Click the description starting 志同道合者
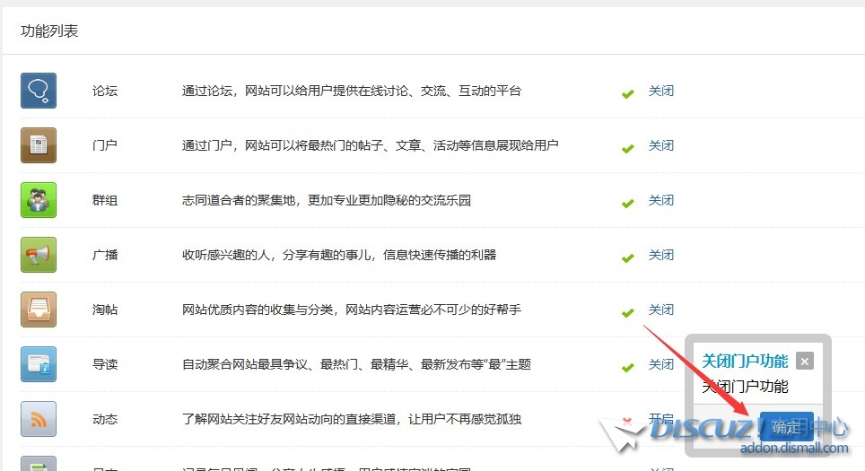The height and width of the screenshot is (471, 865). (327, 200)
